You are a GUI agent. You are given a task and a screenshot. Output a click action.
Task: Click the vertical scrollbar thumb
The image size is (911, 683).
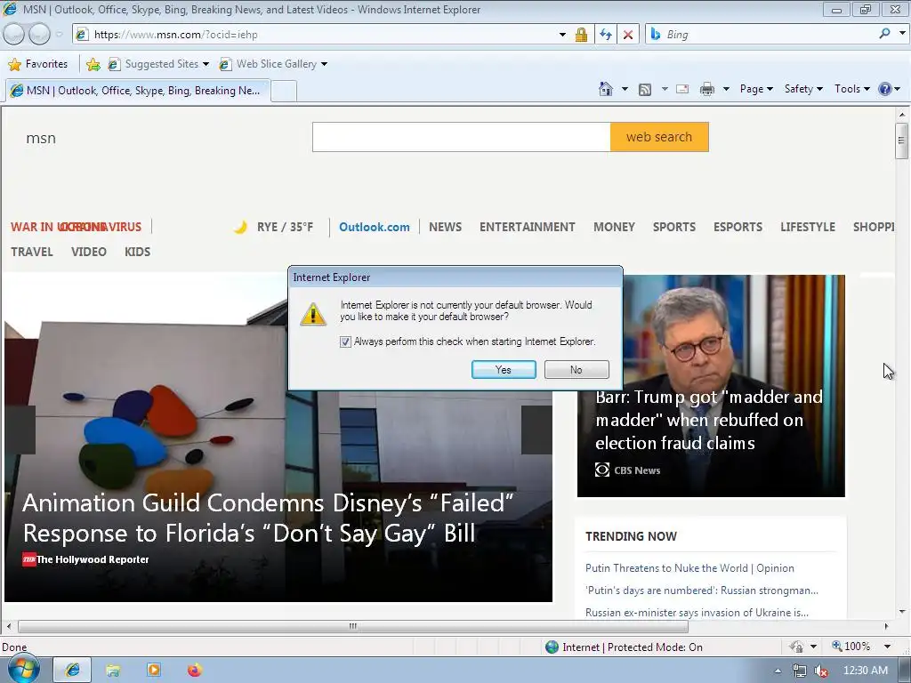(x=901, y=140)
